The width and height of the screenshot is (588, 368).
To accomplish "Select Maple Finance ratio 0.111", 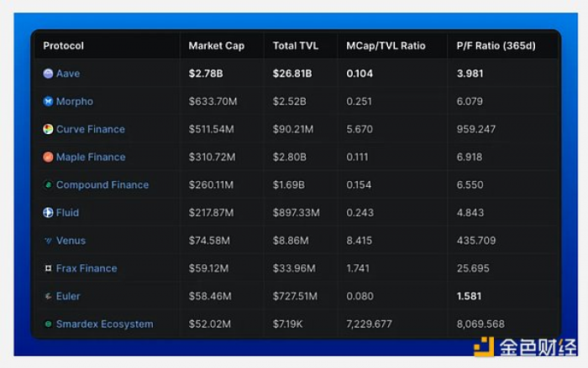I will [x=357, y=157].
